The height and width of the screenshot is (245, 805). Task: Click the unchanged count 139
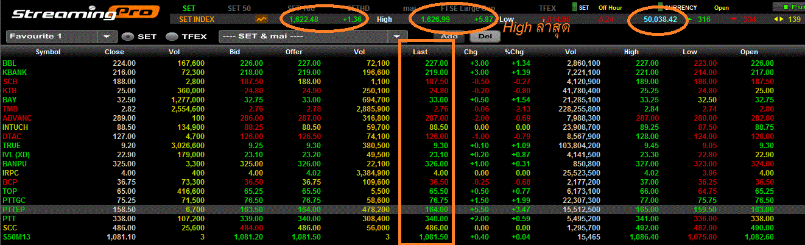coord(794,20)
